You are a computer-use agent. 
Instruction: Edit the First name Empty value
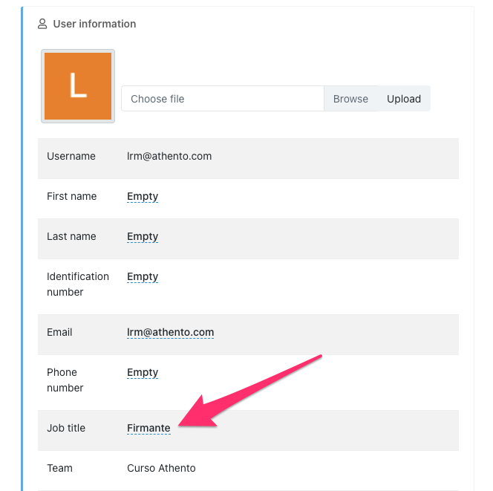click(143, 197)
